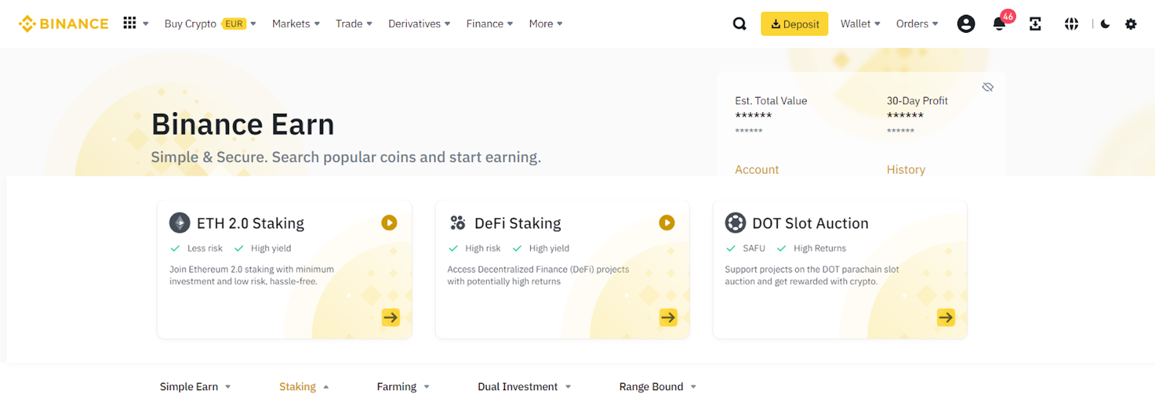This screenshot has width=1155, height=409.
Task: Play the DeFi Staking video icon
Action: pos(668,223)
